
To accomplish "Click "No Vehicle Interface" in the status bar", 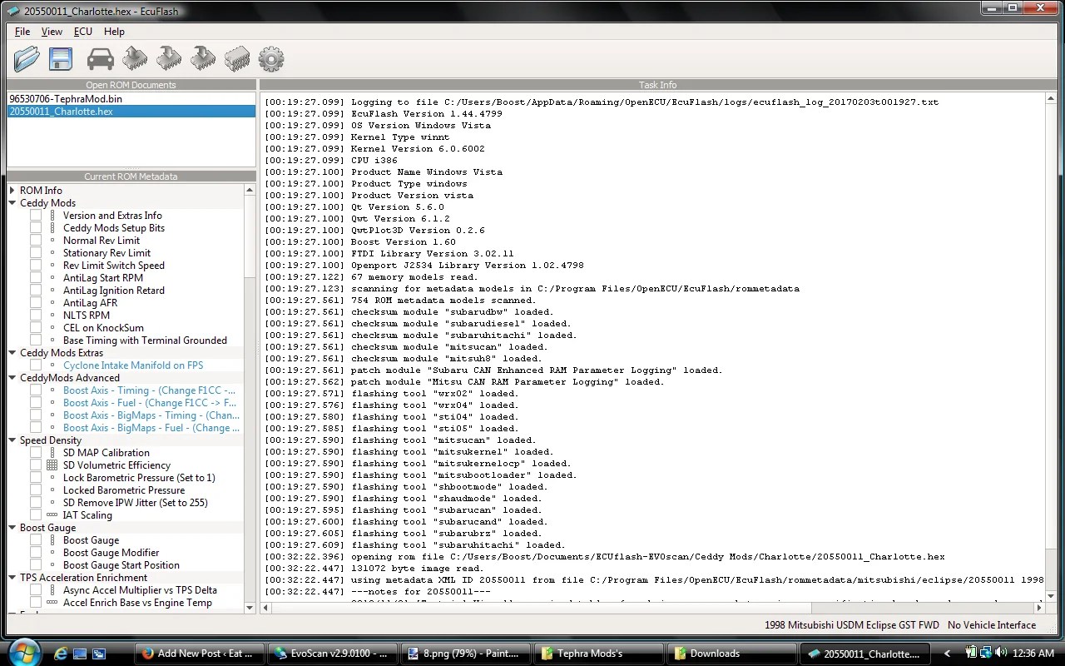I will click(992, 625).
